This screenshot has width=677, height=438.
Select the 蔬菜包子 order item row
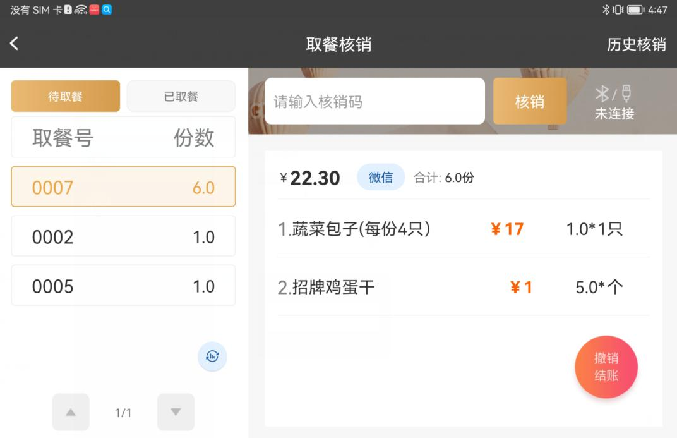coord(464,229)
